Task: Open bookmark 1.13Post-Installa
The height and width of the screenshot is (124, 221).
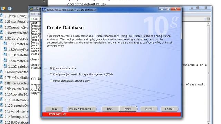Action: 16,111
